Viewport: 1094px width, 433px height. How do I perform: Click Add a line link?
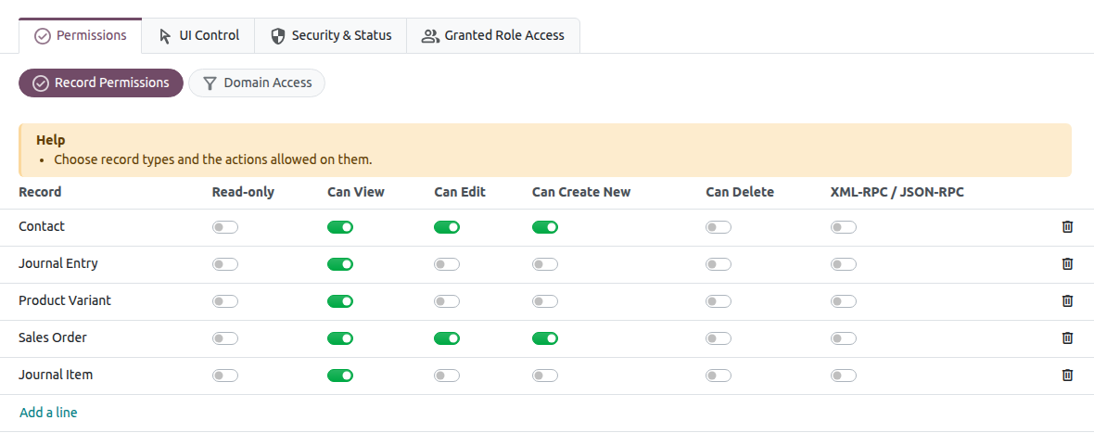48,413
